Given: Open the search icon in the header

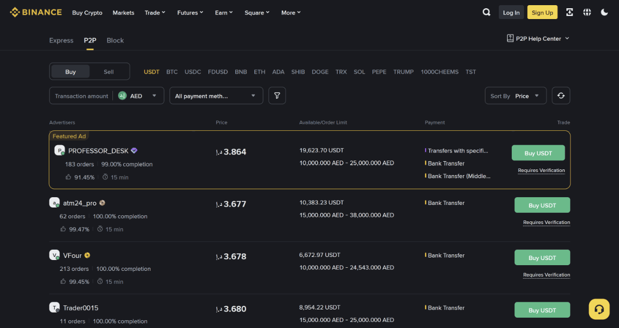Looking at the screenshot, I should click(x=486, y=12).
